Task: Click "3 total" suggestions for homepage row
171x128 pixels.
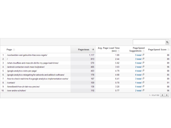Action: coord(138,59)
